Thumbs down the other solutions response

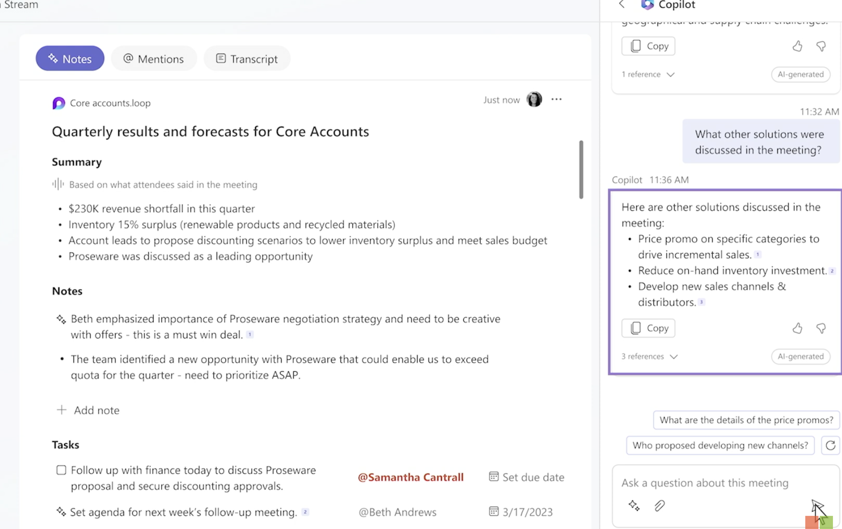pyautogui.click(x=821, y=328)
